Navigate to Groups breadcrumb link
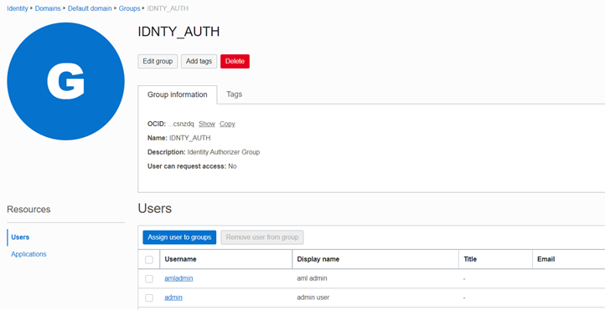 129,8
